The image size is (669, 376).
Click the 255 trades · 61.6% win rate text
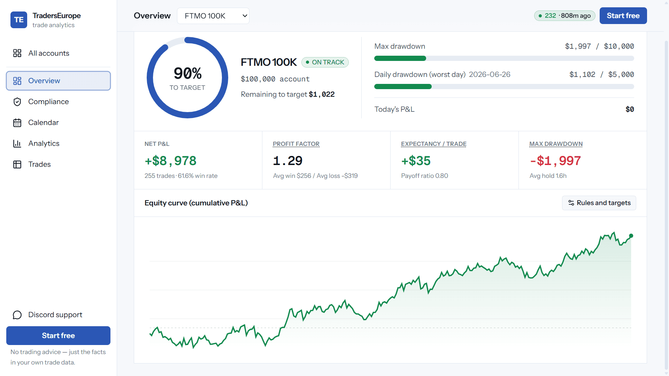pyautogui.click(x=181, y=176)
